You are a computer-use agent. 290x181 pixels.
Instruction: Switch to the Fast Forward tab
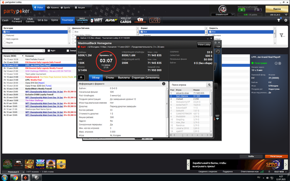tap(17, 20)
